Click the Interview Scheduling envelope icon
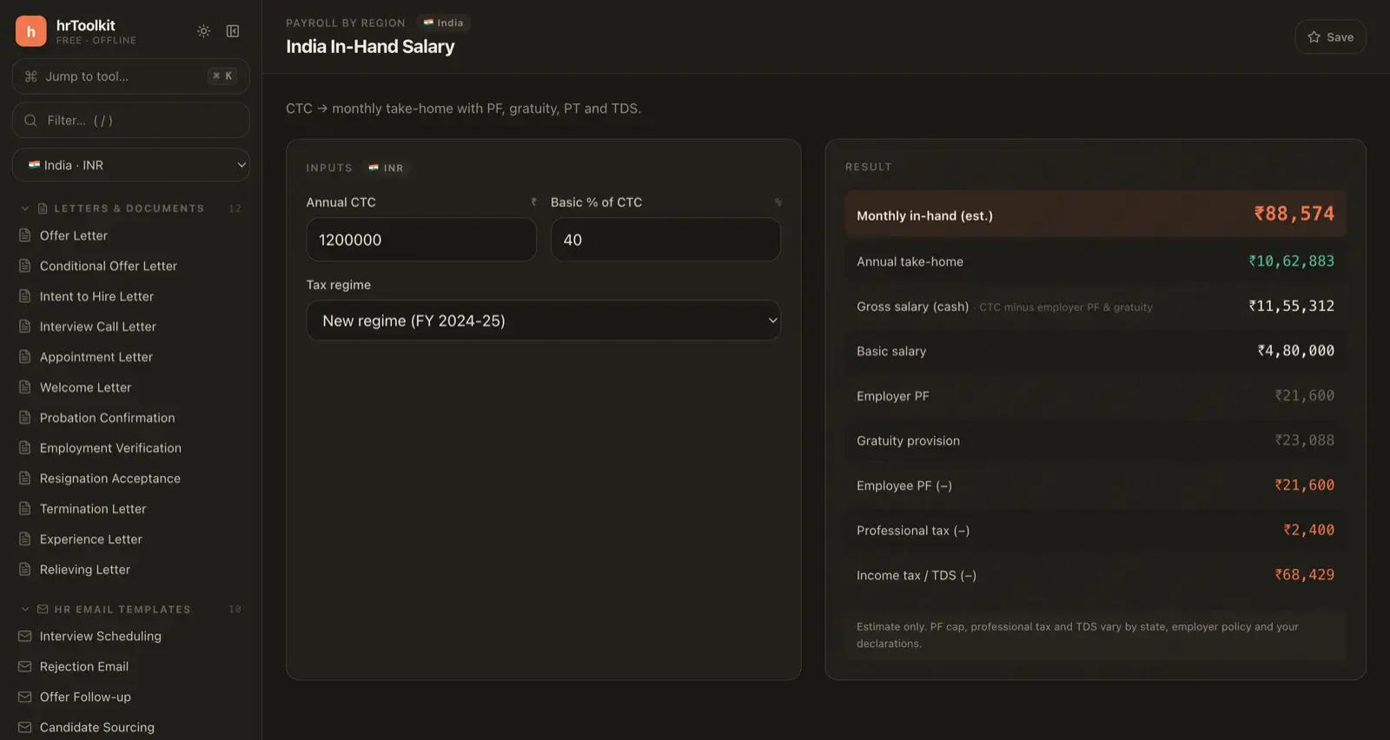Viewport: 1390px width, 740px height. point(25,637)
